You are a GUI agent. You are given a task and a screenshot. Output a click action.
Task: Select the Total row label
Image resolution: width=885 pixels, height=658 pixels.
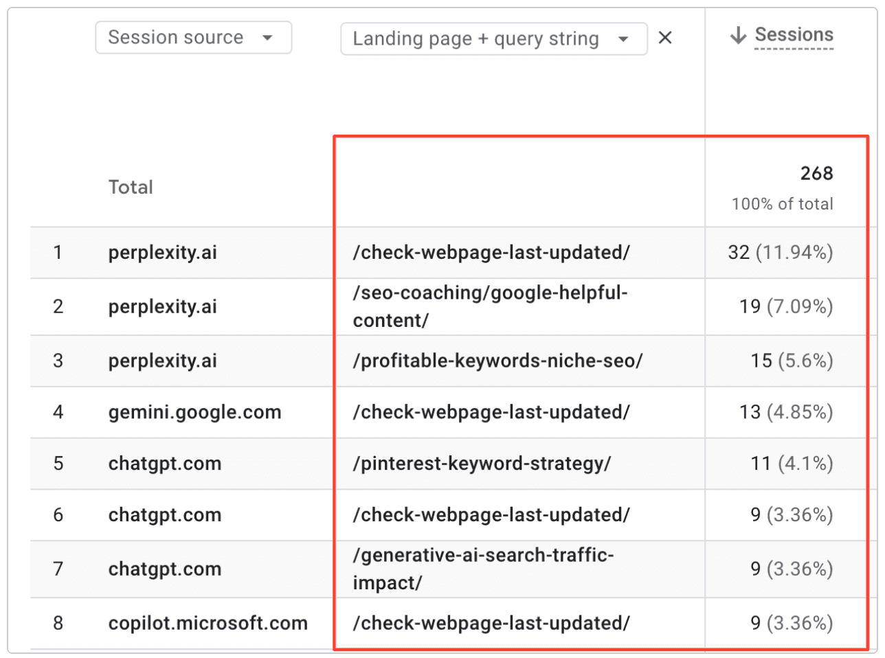[x=131, y=187]
